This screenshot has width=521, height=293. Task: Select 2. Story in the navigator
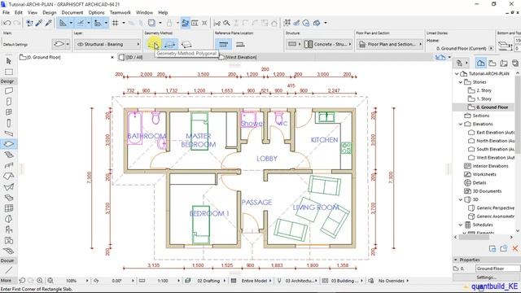point(484,90)
